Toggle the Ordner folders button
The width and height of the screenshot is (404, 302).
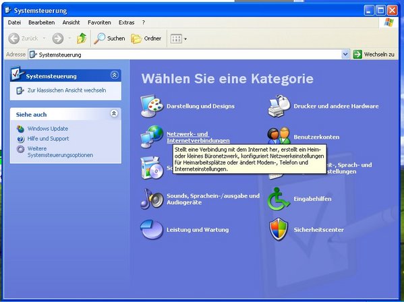146,38
